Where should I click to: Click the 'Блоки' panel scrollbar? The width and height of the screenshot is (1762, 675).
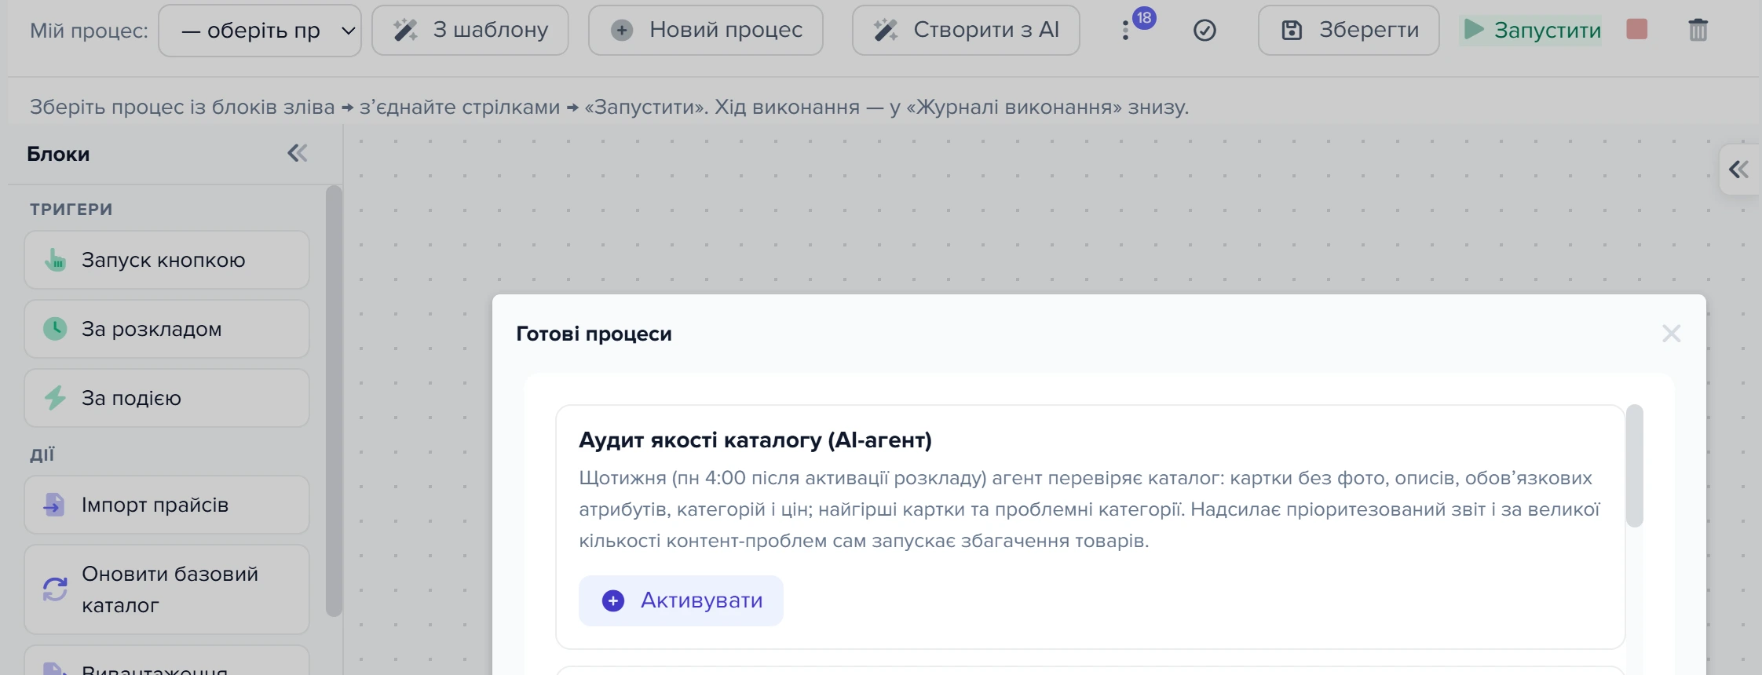pyautogui.click(x=334, y=400)
